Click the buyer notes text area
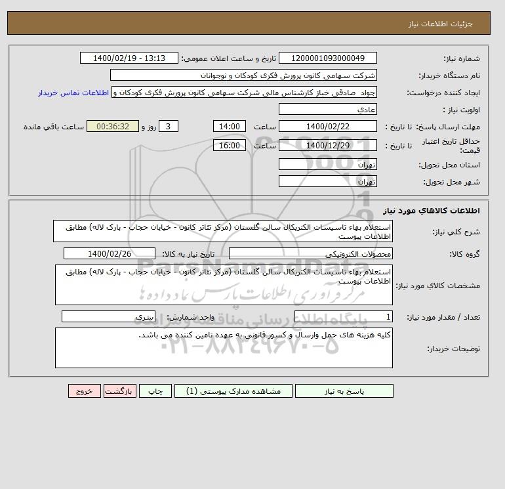This screenshot has height=489, width=505. click(224, 348)
